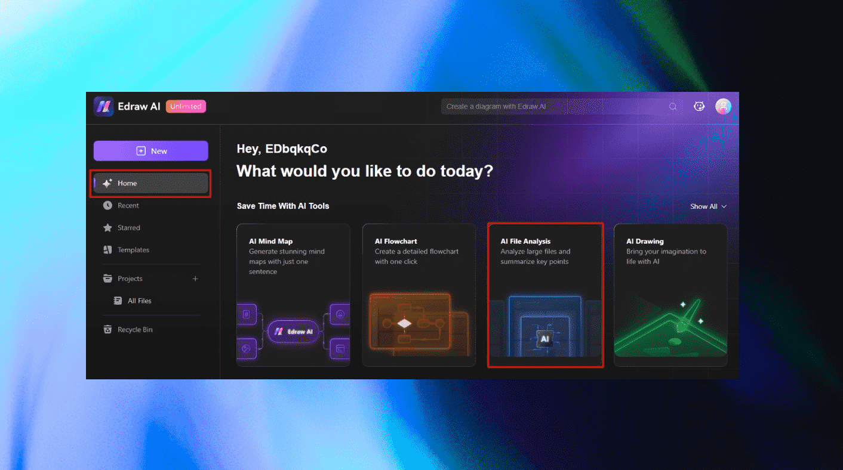Screen dimensions: 843x470
Task: Click the Hey, EDbqkqCo greeting text
Action: tap(282, 149)
